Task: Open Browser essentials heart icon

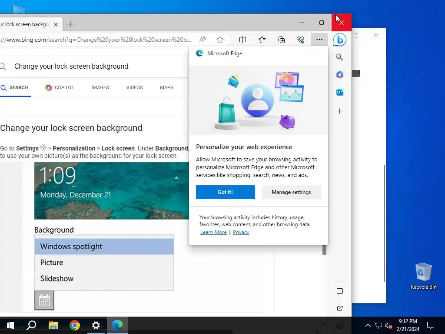Action: tap(300, 40)
